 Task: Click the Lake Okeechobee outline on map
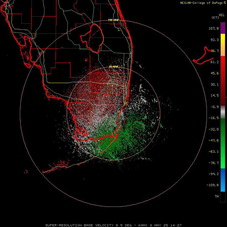[92, 39]
